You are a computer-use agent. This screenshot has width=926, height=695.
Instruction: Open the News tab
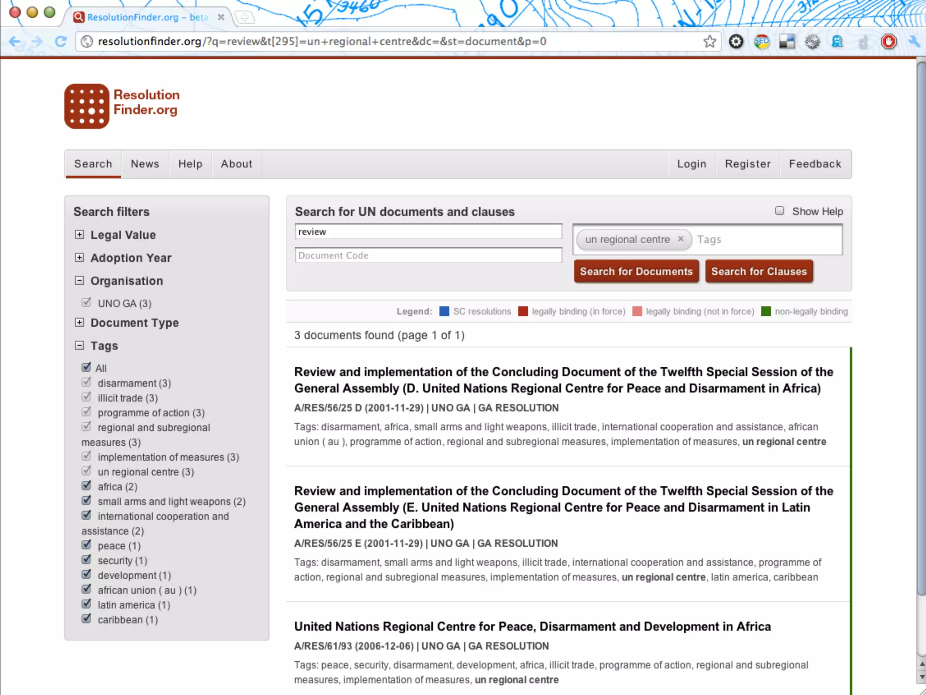[x=145, y=164]
